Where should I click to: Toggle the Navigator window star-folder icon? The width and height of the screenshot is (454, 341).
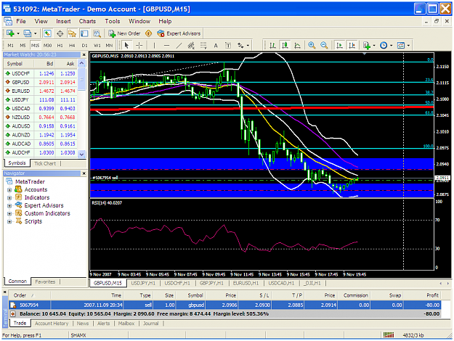(72, 33)
